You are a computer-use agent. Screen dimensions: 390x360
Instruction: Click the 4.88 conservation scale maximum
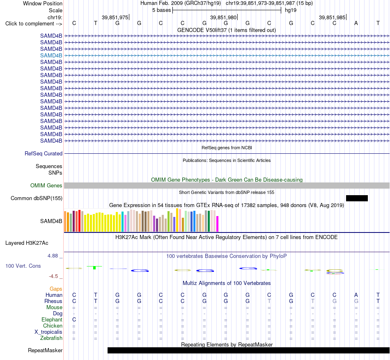53,256
